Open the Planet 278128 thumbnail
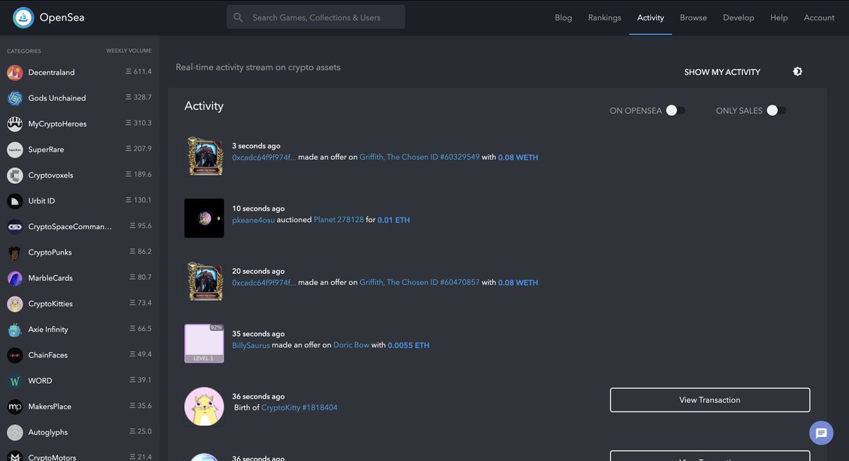The width and height of the screenshot is (849, 461). coord(204,218)
